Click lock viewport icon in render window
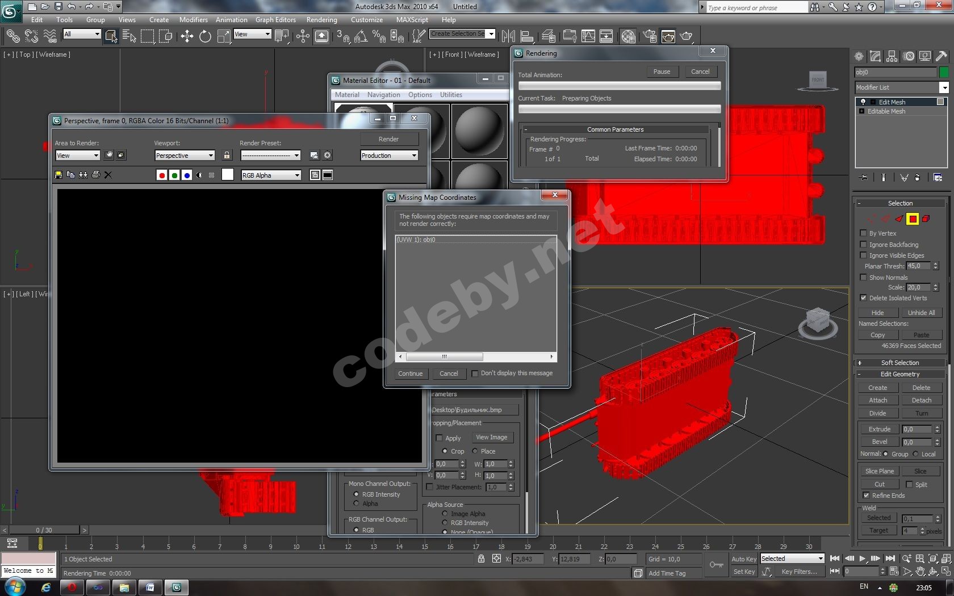This screenshot has height=596, width=954. pos(227,155)
